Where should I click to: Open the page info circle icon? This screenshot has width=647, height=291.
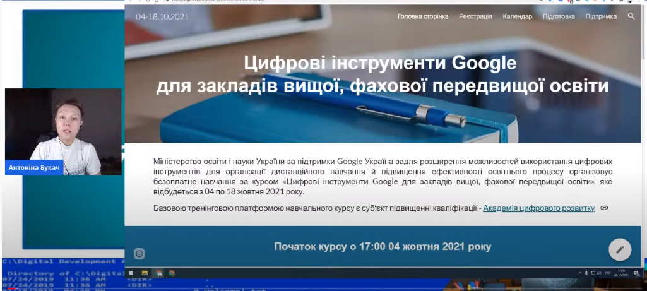pos(139,254)
